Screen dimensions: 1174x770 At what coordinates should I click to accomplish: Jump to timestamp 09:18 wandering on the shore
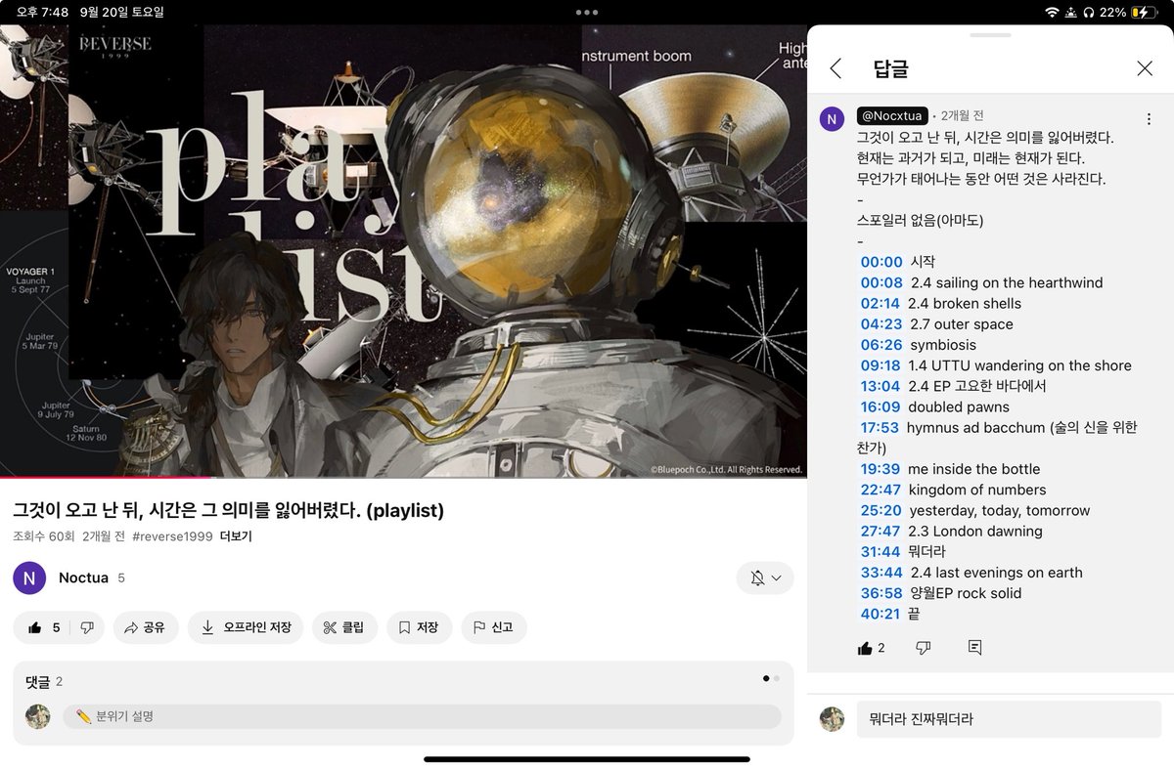(x=880, y=365)
